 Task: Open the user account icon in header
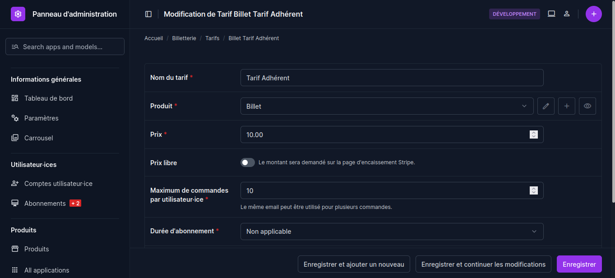click(x=567, y=14)
